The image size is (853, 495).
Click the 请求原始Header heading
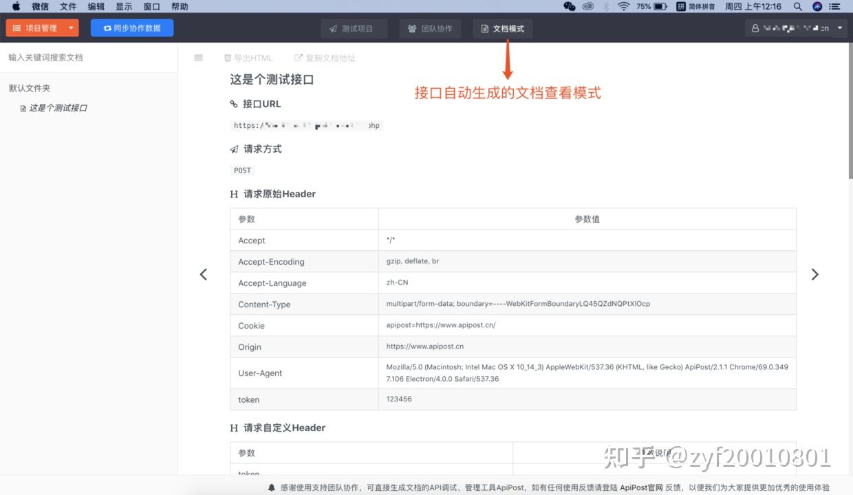[x=272, y=194]
